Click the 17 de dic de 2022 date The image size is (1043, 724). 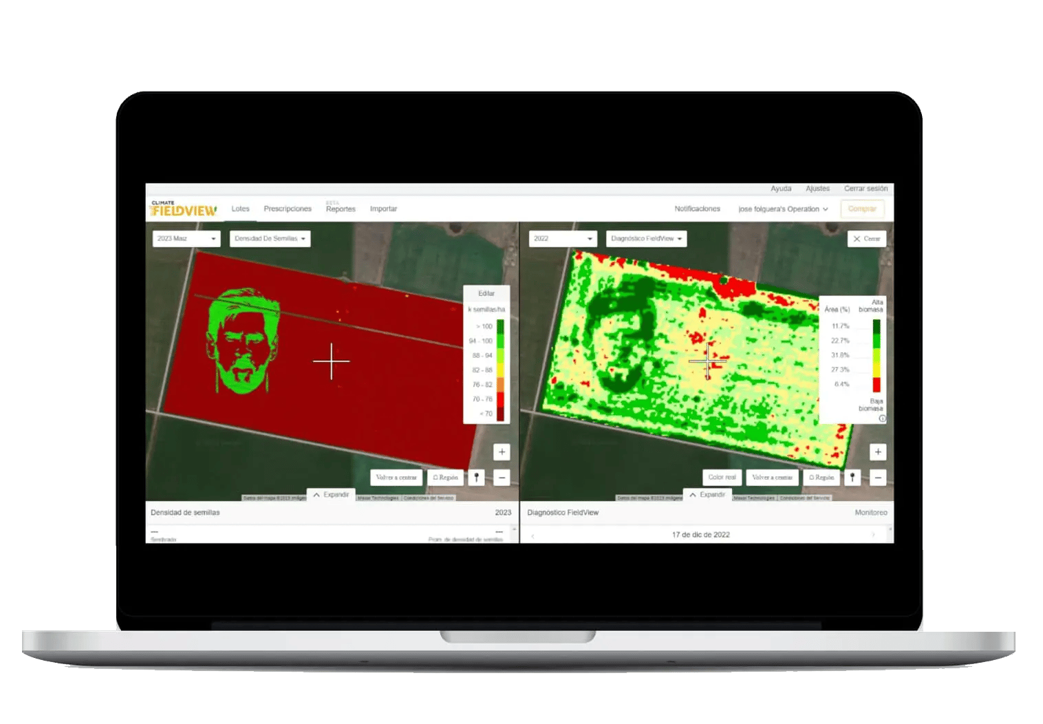(x=700, y=535)
